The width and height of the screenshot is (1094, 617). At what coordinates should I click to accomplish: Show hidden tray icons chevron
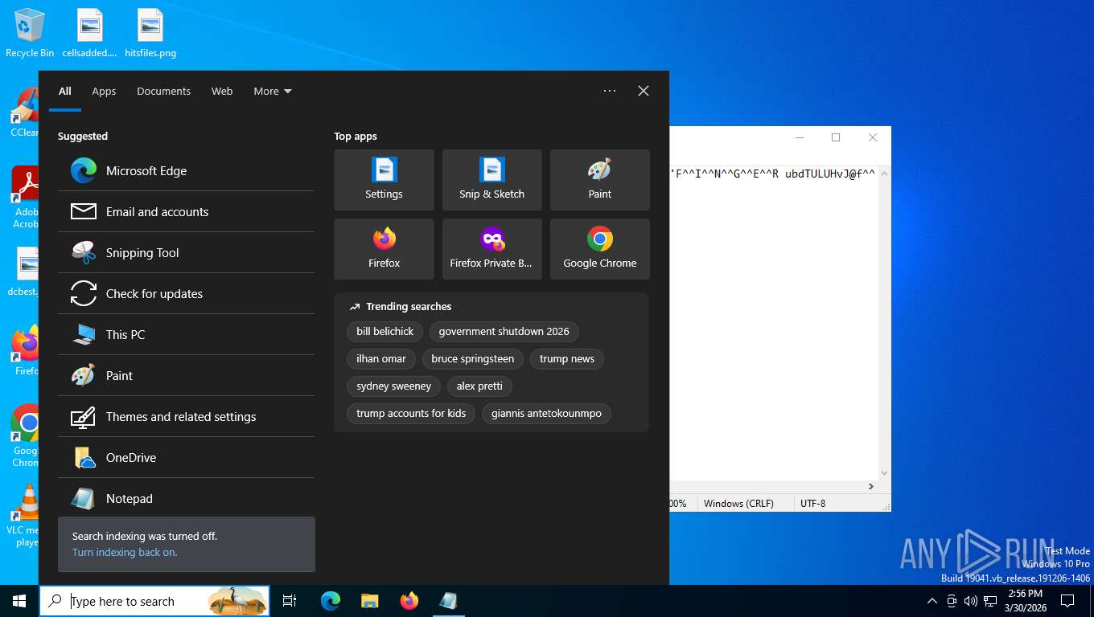point(932,601)
